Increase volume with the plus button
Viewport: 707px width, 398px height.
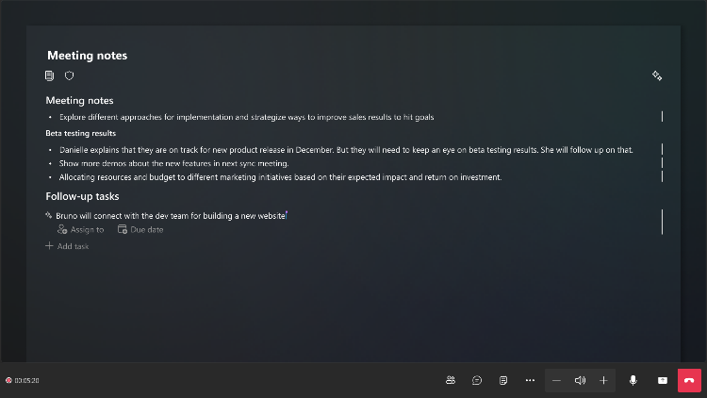(x=603, y=380)
